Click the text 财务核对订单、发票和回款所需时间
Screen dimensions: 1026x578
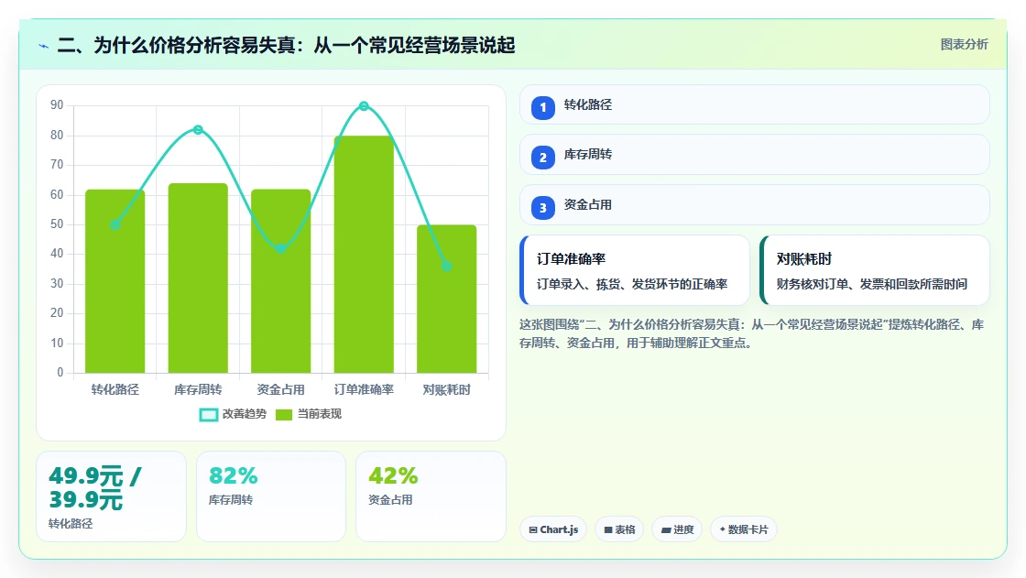(872, 284)
